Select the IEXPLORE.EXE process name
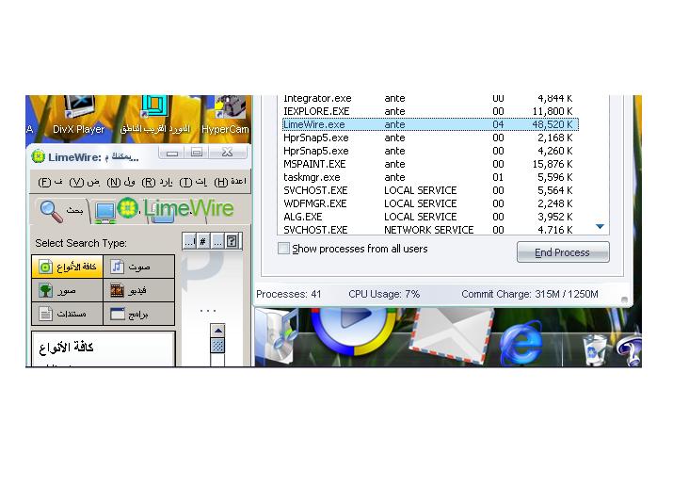 click(x=316, y=111)
